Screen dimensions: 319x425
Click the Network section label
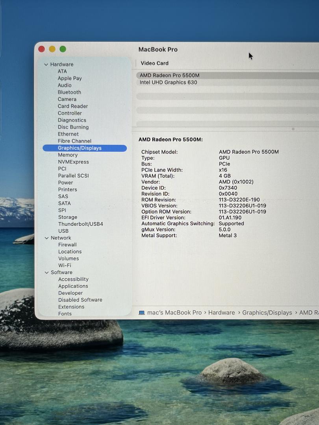pos(61,238)
